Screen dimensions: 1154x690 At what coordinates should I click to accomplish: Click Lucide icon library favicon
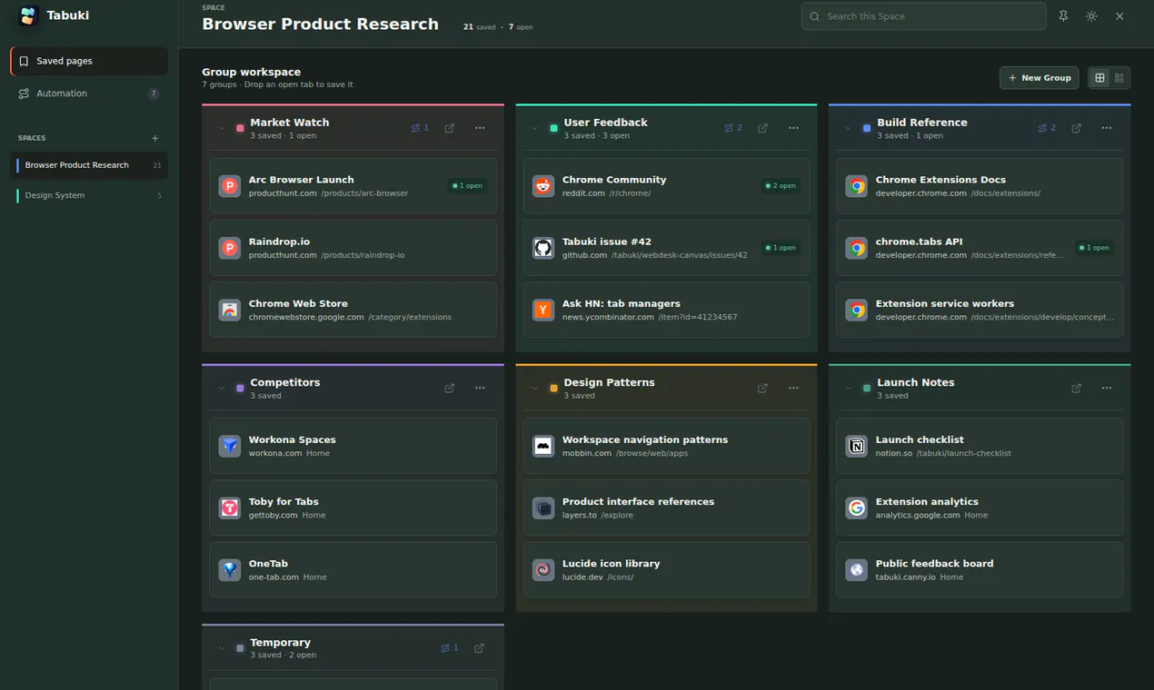(x=543, y=569)
